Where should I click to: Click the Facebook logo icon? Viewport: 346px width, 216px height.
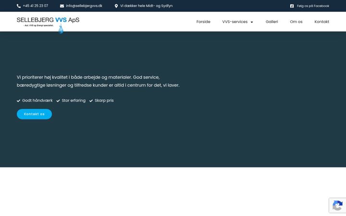pyautogui.click(x=292, y=6)
